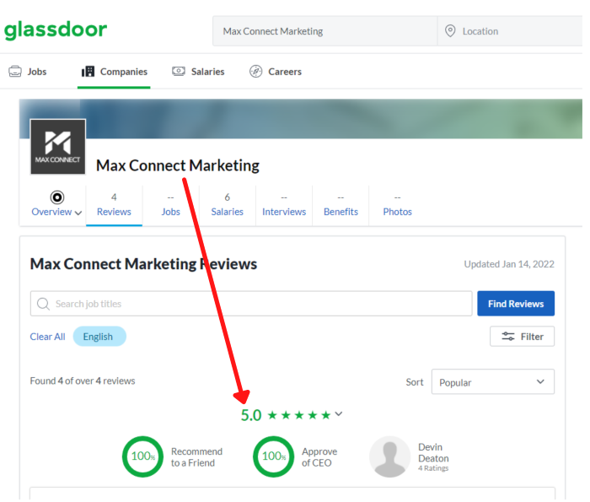Click the Careers compass icon
The height and width of the screenshot is (502, 590).
[256, 72]
